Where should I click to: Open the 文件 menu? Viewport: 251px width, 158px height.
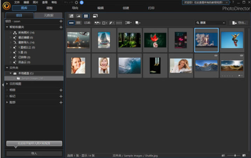(17, 2)
